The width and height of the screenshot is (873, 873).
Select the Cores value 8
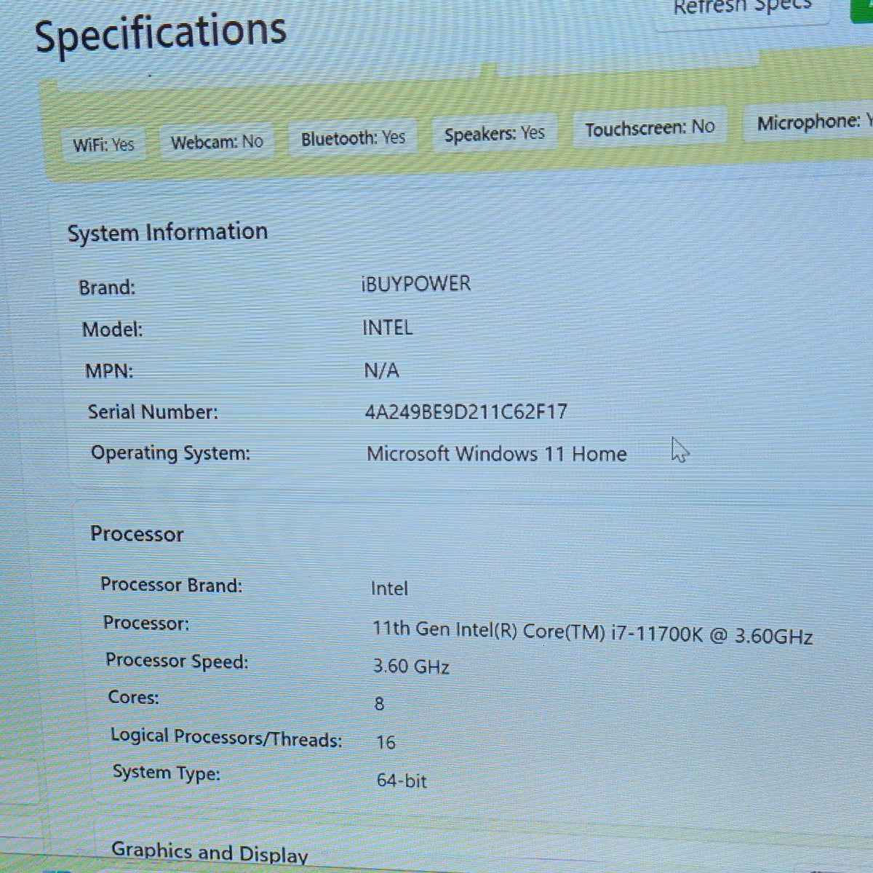click(x=379, y=703)
